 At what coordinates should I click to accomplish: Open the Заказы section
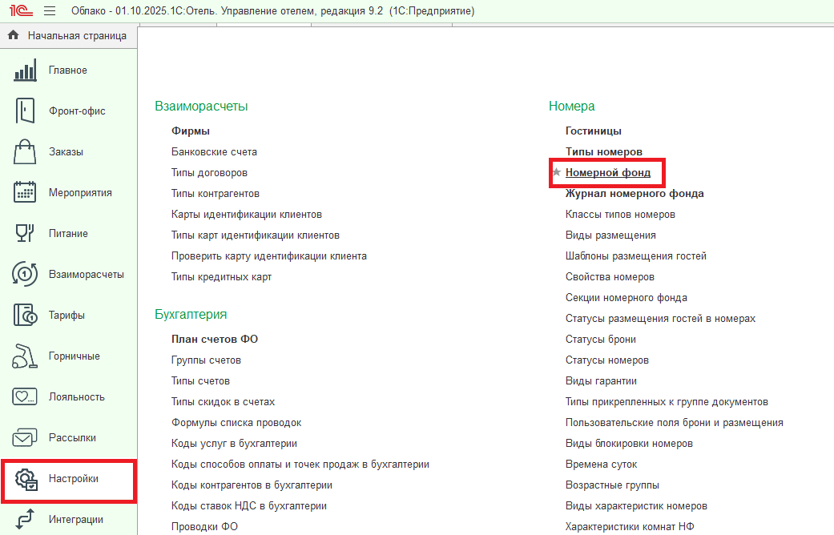(68, 151)
